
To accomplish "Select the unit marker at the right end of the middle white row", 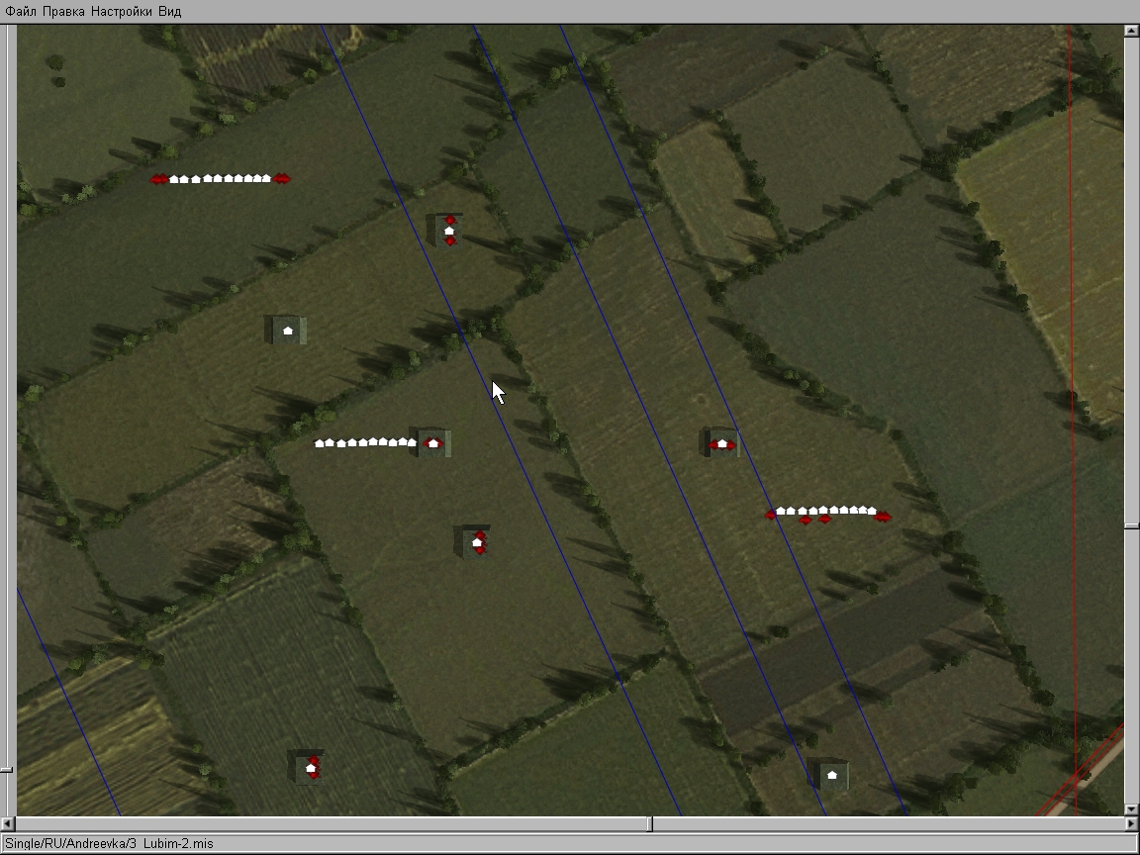I will (x=432, y=442).
